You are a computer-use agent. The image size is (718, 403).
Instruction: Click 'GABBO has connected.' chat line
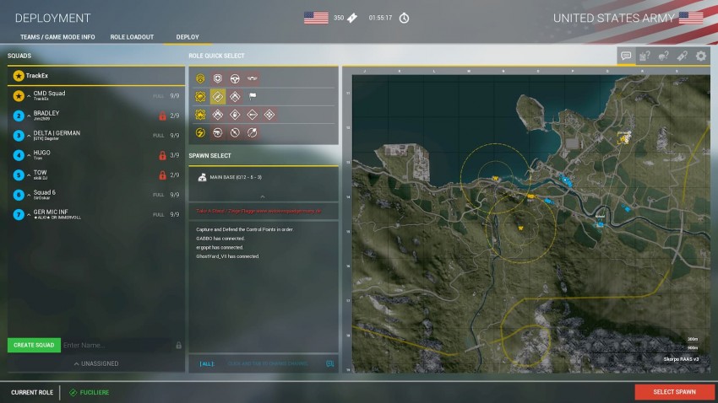pos(220,239)
